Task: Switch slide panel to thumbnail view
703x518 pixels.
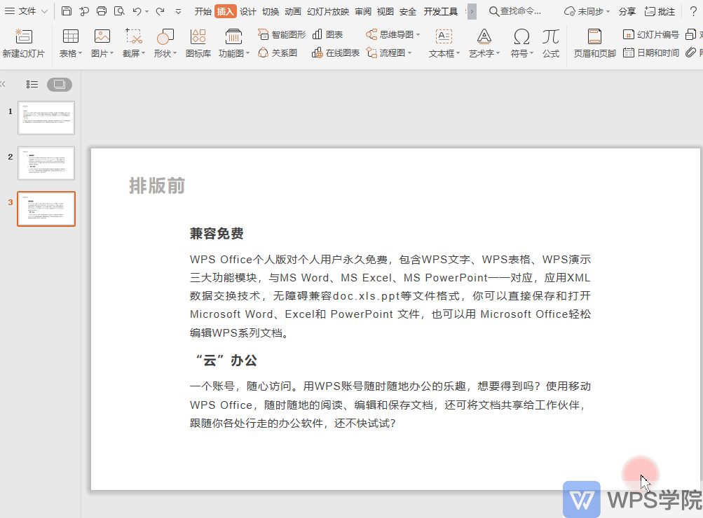Action: pos(60,84)
